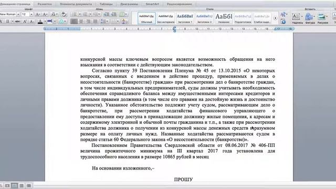Show more styles with the gallery arrow

tap(275, 18)
